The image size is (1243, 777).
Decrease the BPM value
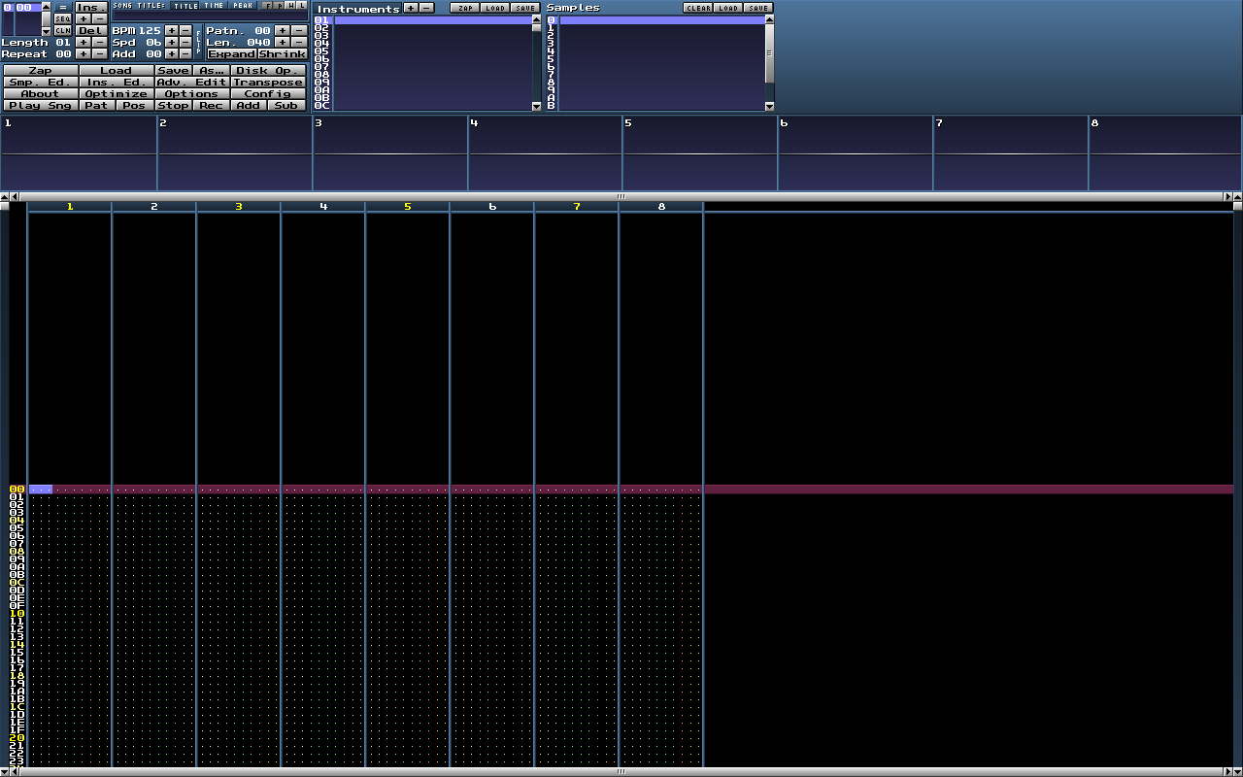click(x=185, y=30)
